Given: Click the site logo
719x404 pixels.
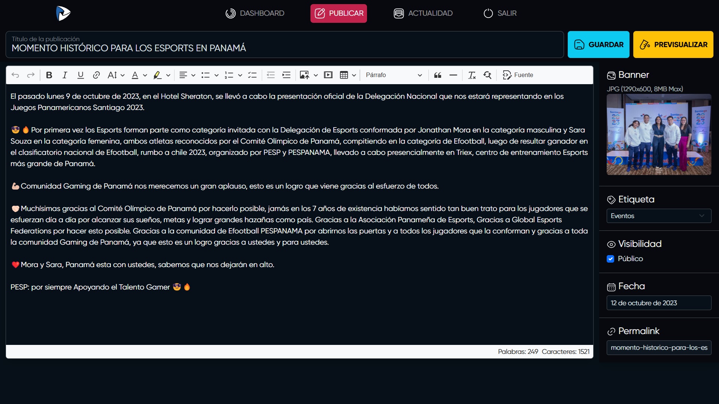Looking at the screenshot, I should [x=63, y=13].
